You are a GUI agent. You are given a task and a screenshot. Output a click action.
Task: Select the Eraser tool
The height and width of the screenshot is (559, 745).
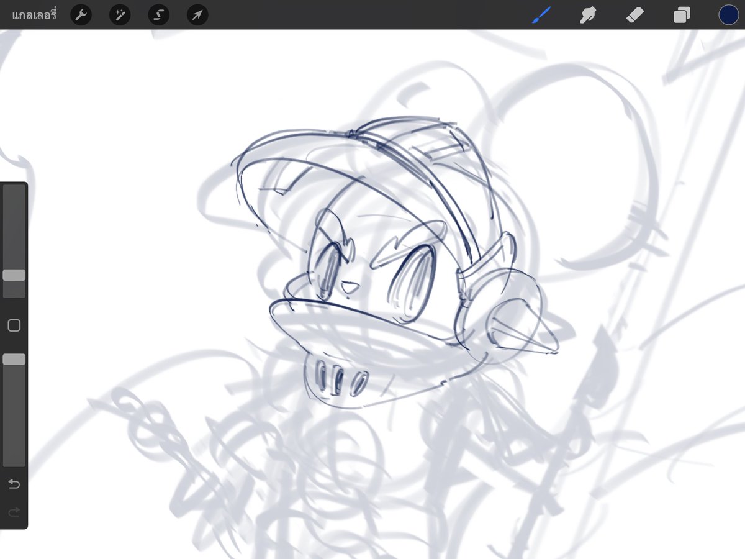[636, 15]
